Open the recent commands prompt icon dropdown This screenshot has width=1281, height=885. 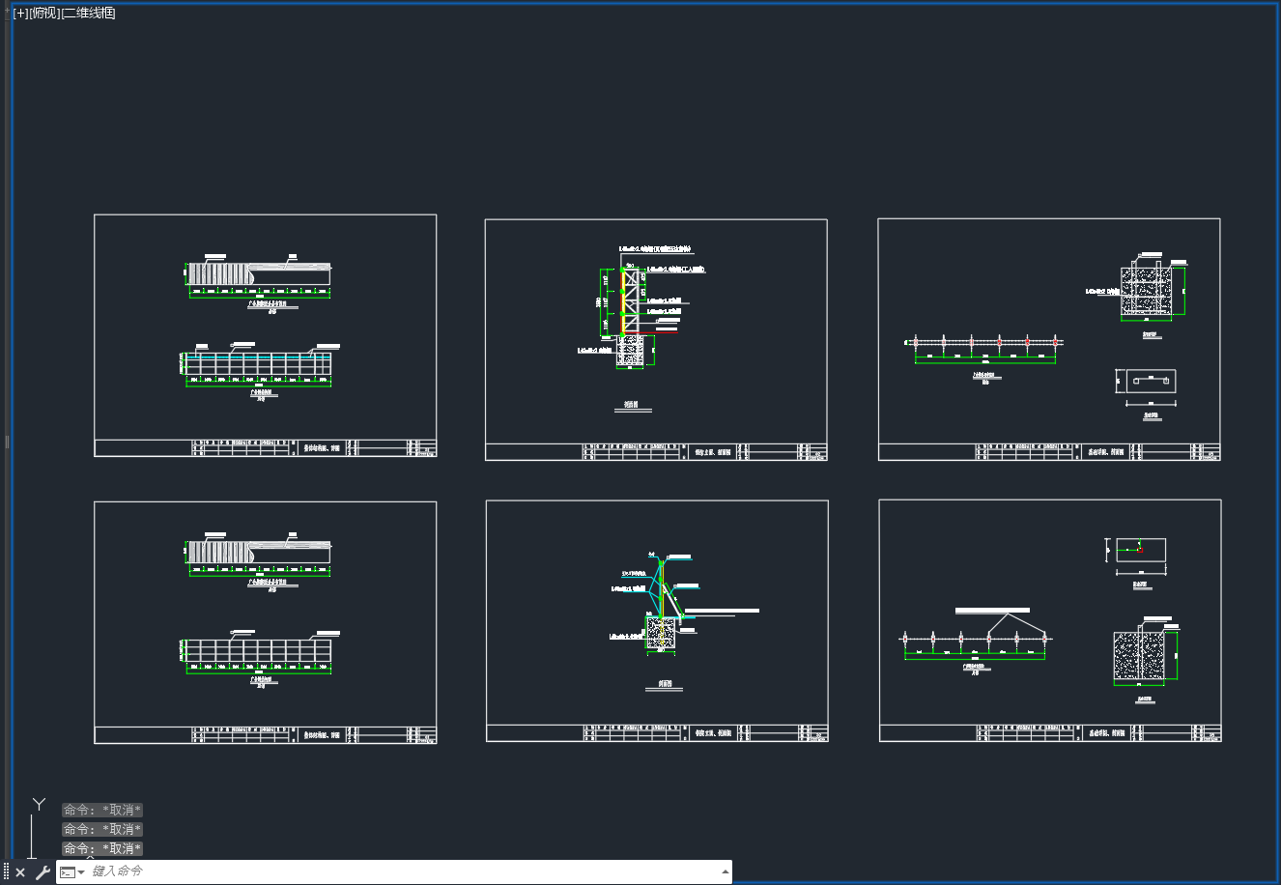click(x=72, y=872)
